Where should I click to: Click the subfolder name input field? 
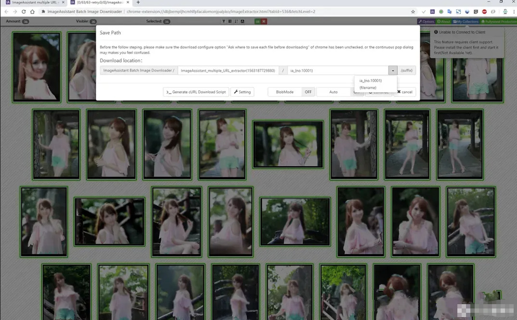click(x=228, y=71)
